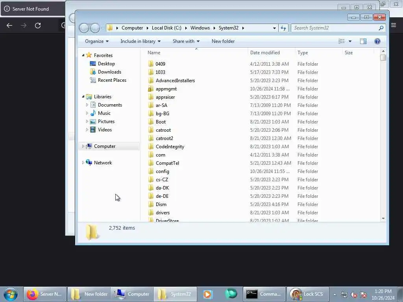The height and width of the screenshot is (302, 403).
Task: Open address bar history dropdown
Action: [x=274, y=28]
